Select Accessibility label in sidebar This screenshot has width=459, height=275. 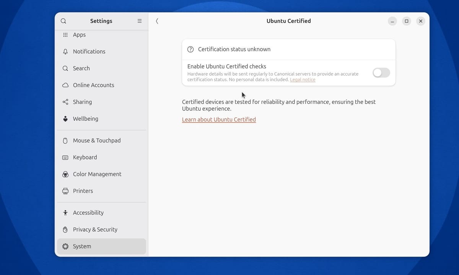point(88,213)
